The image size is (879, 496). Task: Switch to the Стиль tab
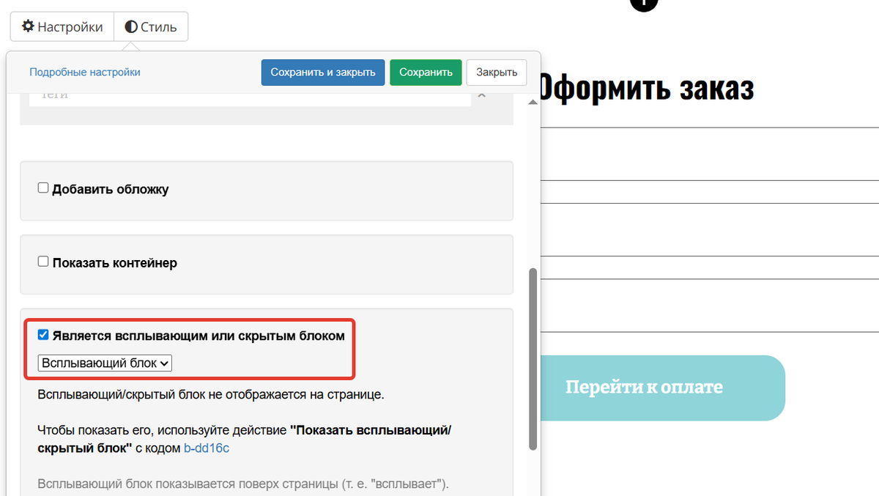coord(150,26)
